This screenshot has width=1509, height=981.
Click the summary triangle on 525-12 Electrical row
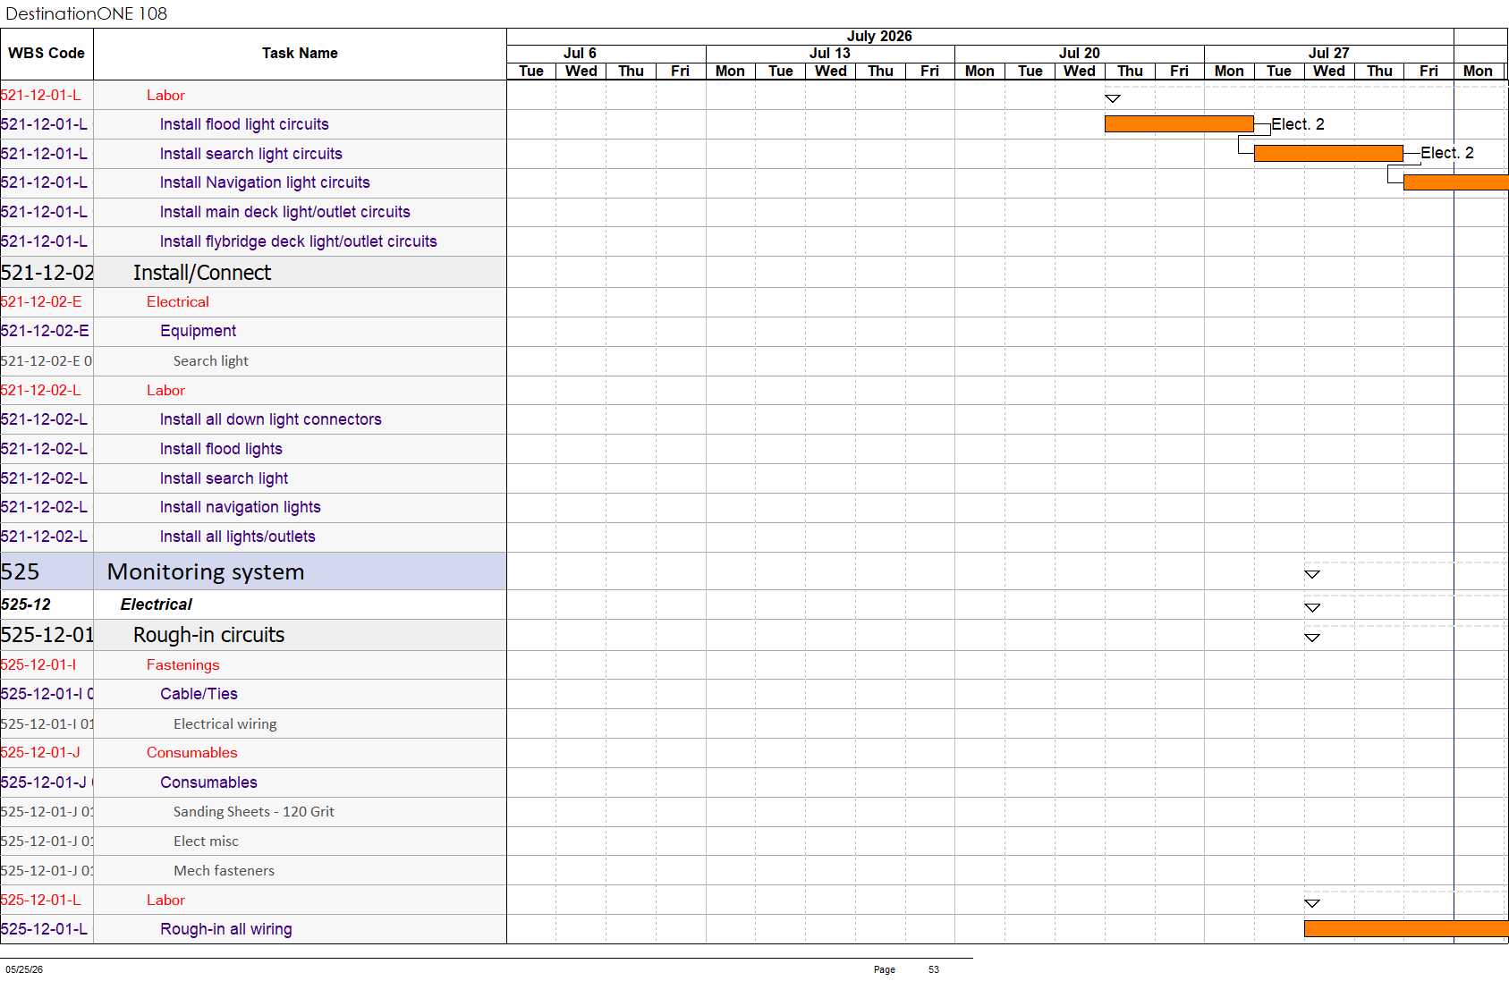tap(1312, 608)
